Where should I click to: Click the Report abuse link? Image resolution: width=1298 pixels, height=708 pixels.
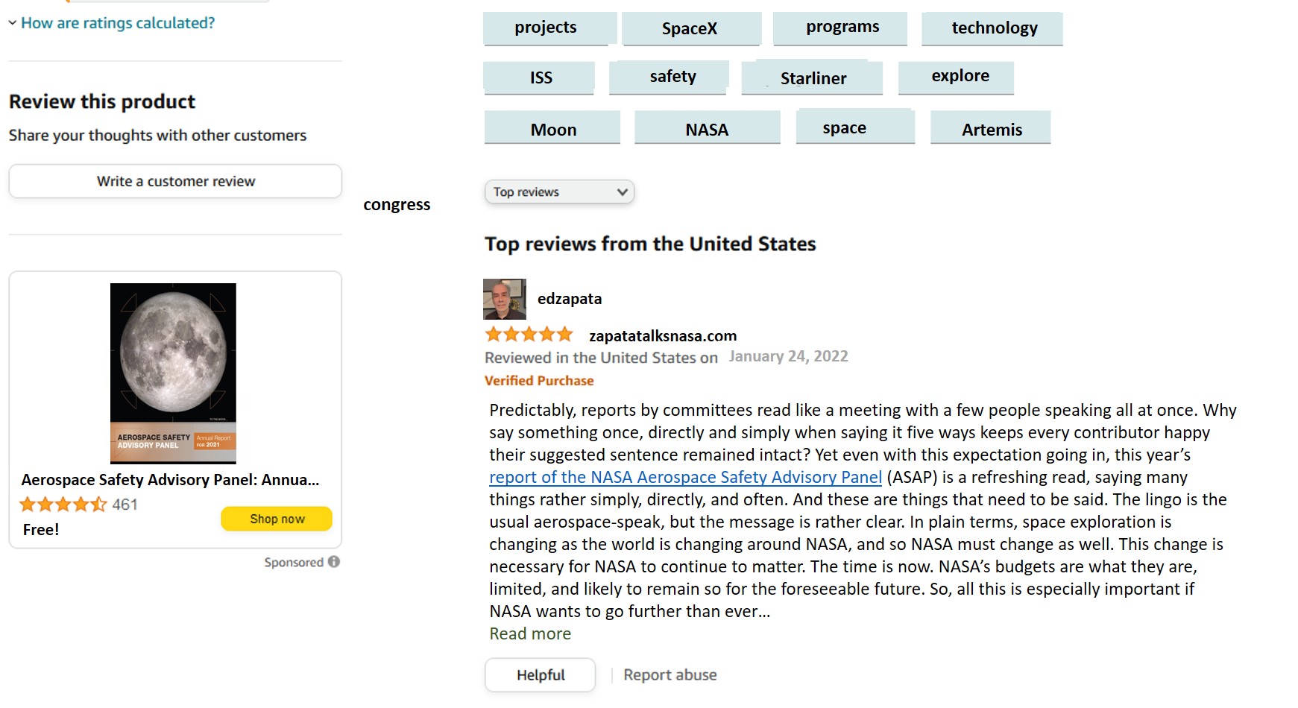670,675
